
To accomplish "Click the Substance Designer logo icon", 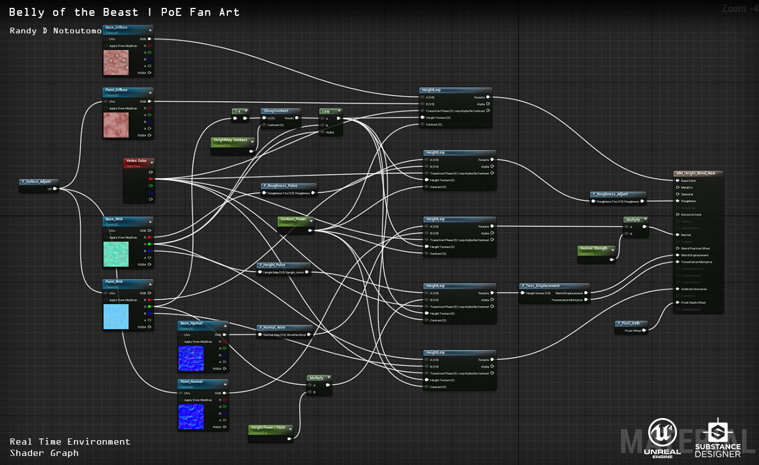I will (718, 432).
